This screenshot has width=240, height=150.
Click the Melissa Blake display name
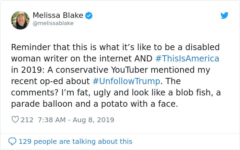pos(58,15)
